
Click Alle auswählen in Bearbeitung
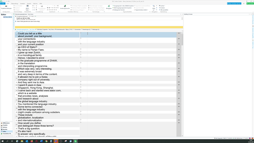164,10
